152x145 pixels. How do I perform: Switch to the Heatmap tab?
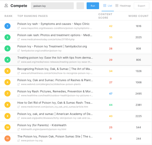click(123, 6)
